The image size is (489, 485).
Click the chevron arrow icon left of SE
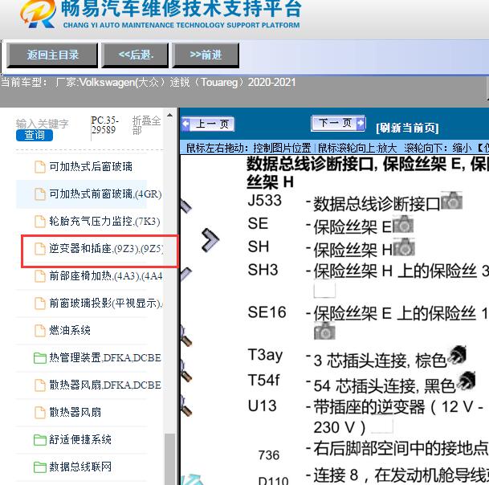(210, 240)
